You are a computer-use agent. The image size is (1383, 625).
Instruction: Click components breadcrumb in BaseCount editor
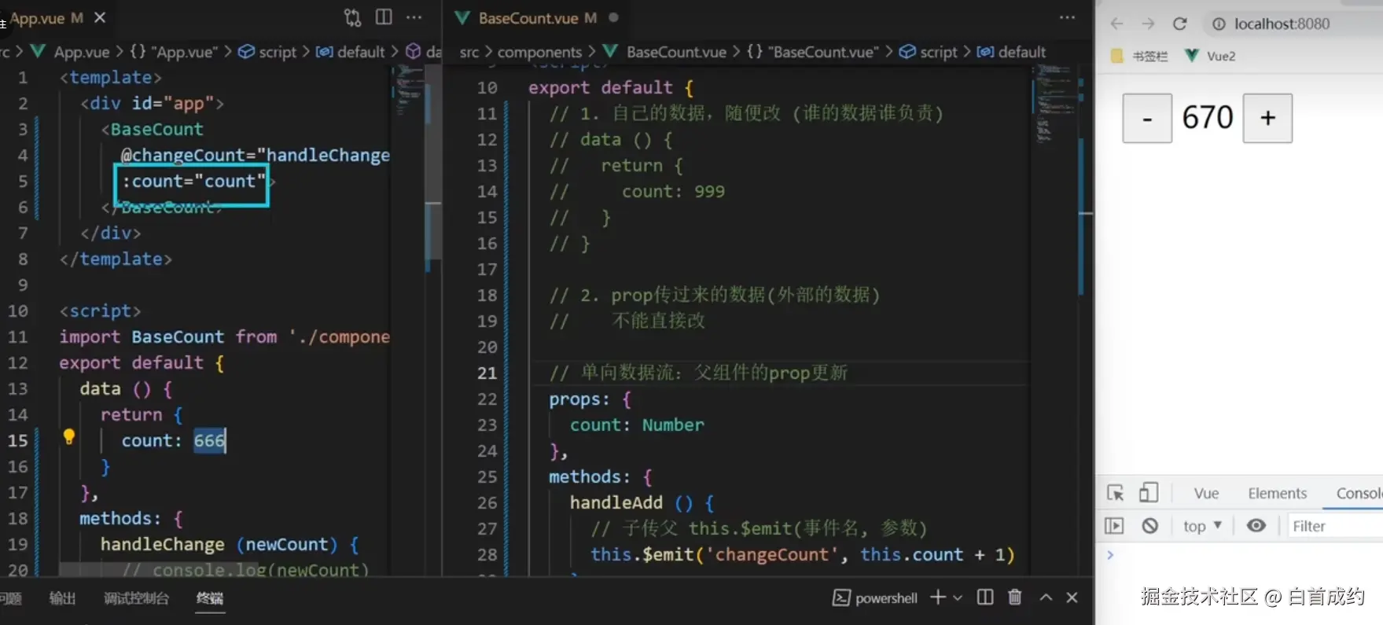tap(539, 52)
